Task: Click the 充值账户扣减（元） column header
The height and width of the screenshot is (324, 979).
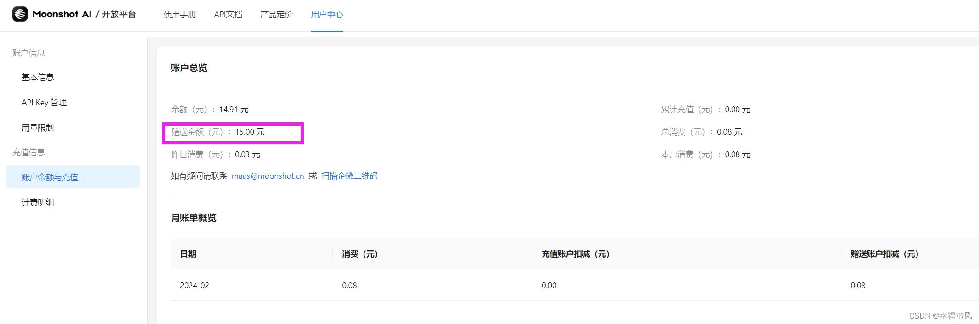Action: (576, 254)
